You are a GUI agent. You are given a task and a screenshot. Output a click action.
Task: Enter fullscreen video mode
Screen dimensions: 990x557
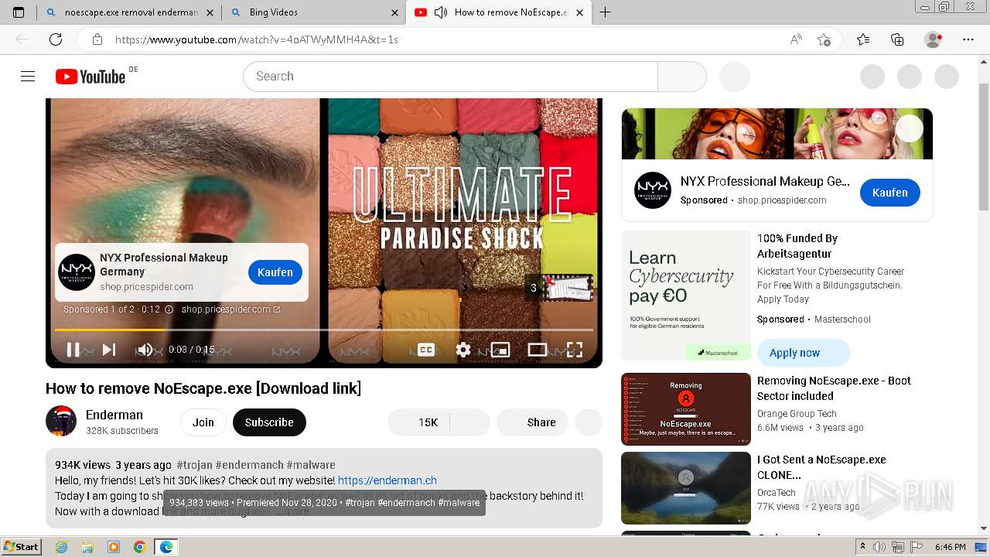(x=575, y=350)
